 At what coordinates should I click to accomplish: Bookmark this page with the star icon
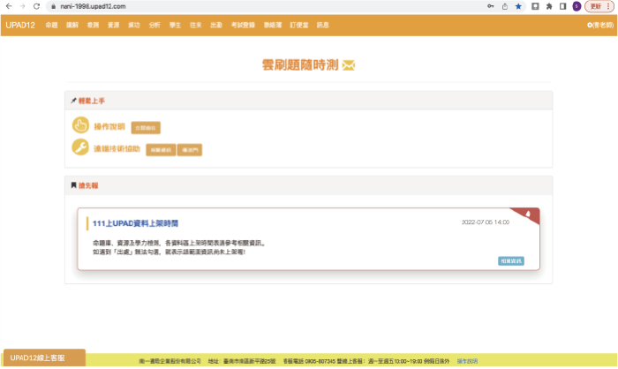pyautogui.click(x=518, y=6)
